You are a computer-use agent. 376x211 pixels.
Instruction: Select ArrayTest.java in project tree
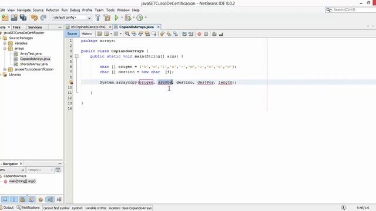coord(31,53)
